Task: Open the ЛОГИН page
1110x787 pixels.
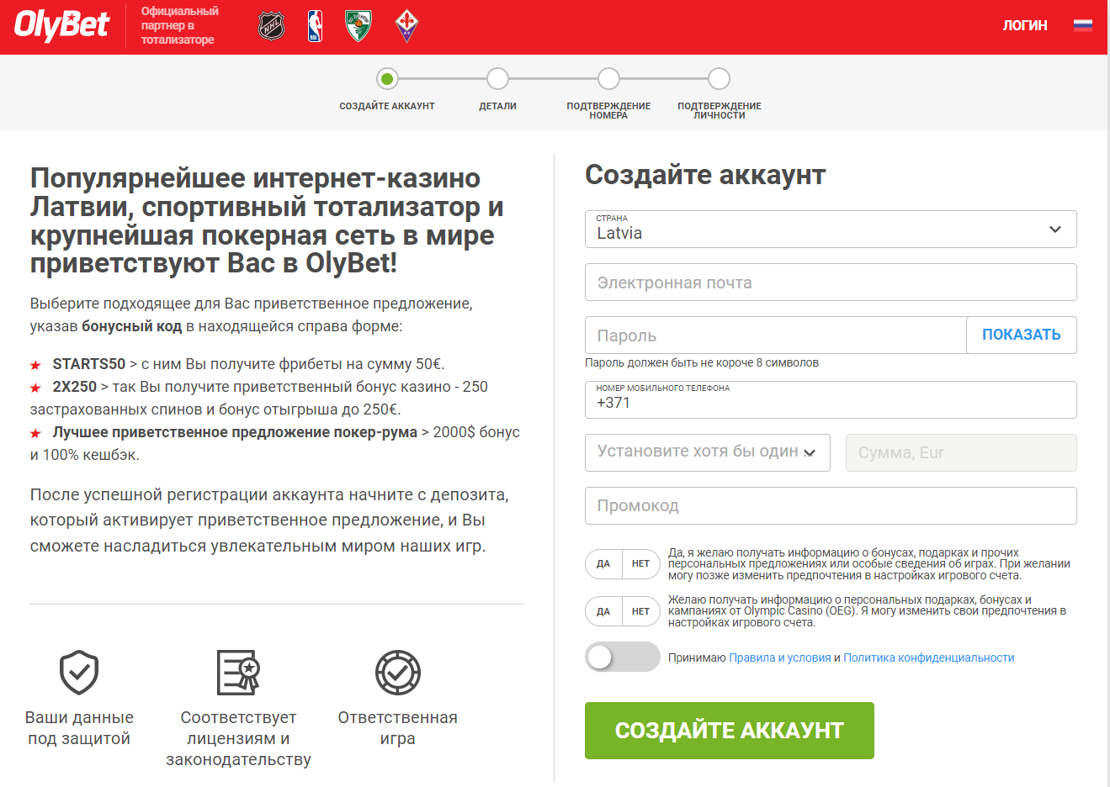Action: [1025, 25]
